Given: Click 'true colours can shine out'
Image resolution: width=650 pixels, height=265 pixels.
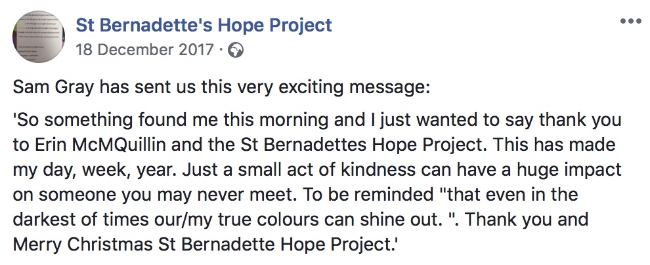Looking at the screenshot, I should click(x=346, y=219).
